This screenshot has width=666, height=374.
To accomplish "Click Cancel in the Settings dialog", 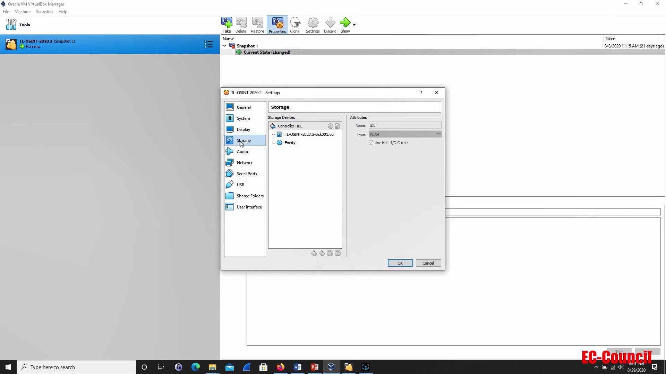I will coord(428,263).
